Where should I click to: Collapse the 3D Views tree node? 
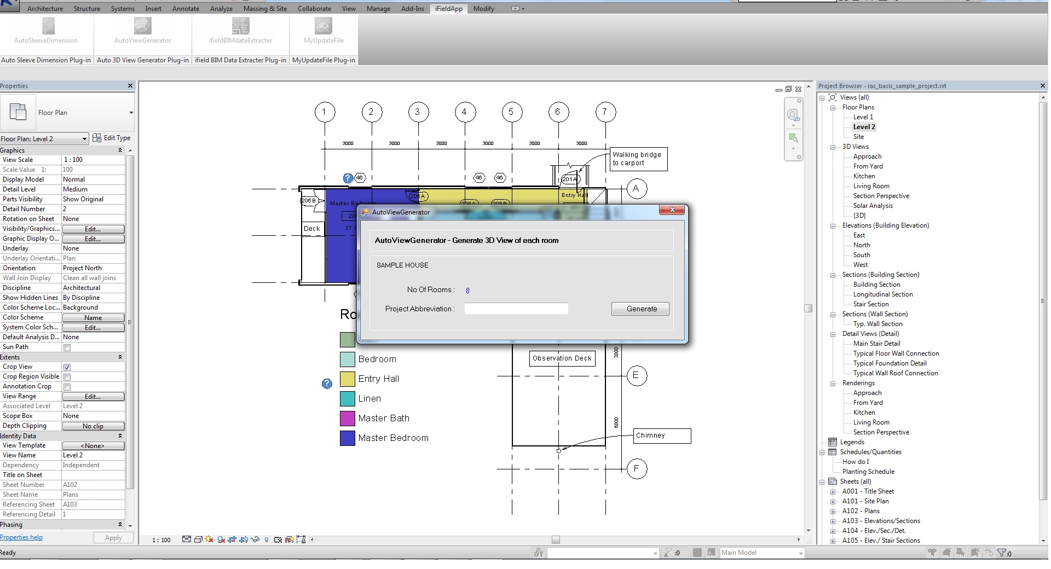pos(833,147)
